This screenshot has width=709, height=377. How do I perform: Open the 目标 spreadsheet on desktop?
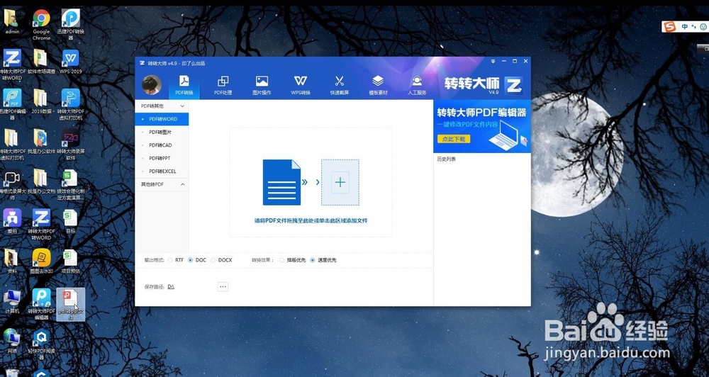70,220
